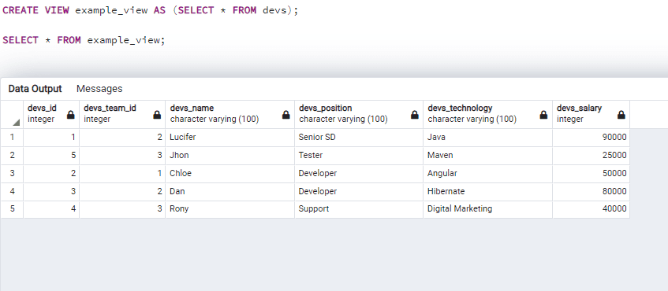
Task: Click the Support position cell
Action: point(359,209)
